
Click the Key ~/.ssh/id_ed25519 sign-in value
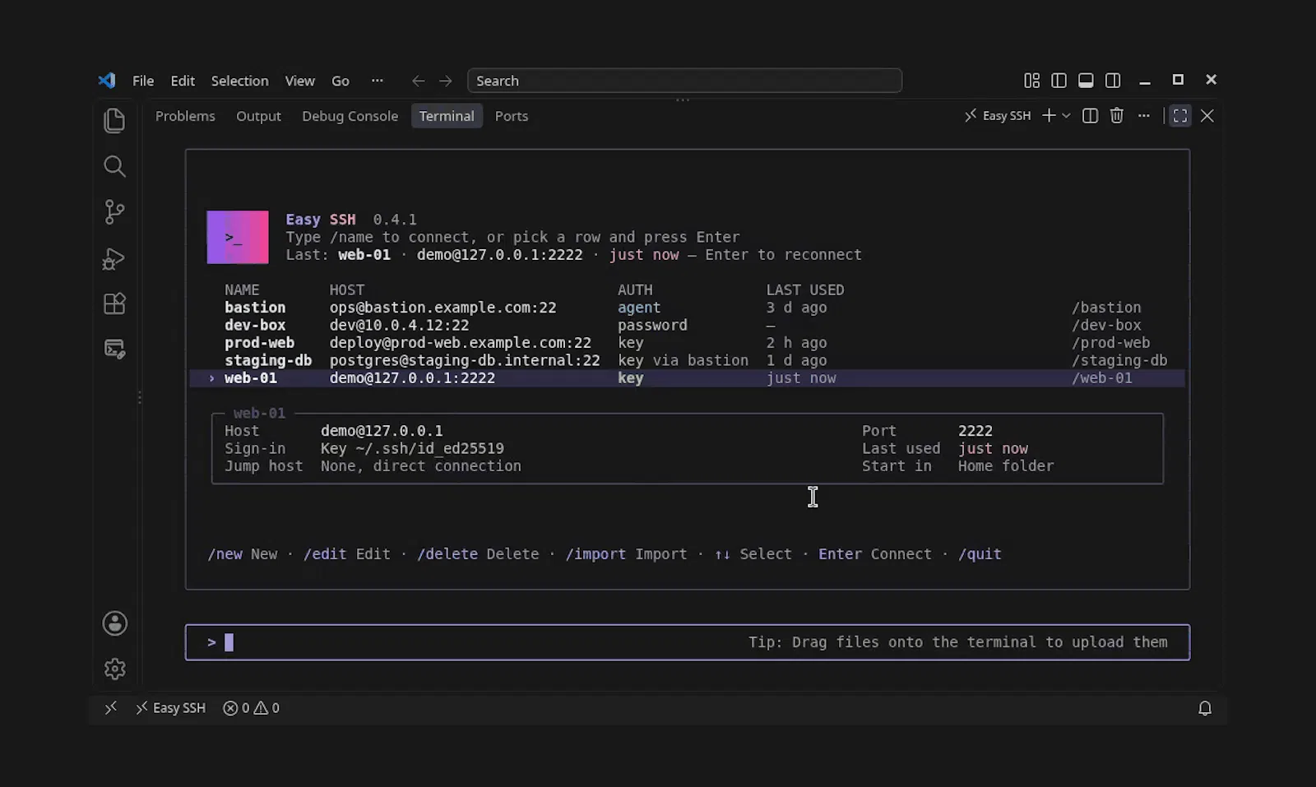click(x=412, y=448)
